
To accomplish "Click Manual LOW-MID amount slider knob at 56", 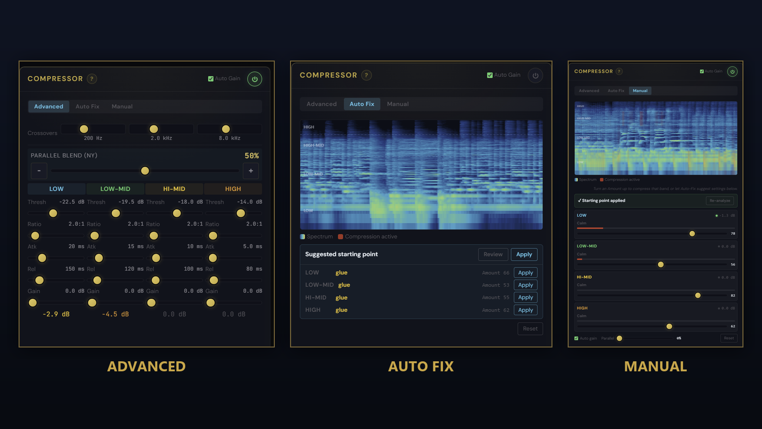I will coord(661,265).
